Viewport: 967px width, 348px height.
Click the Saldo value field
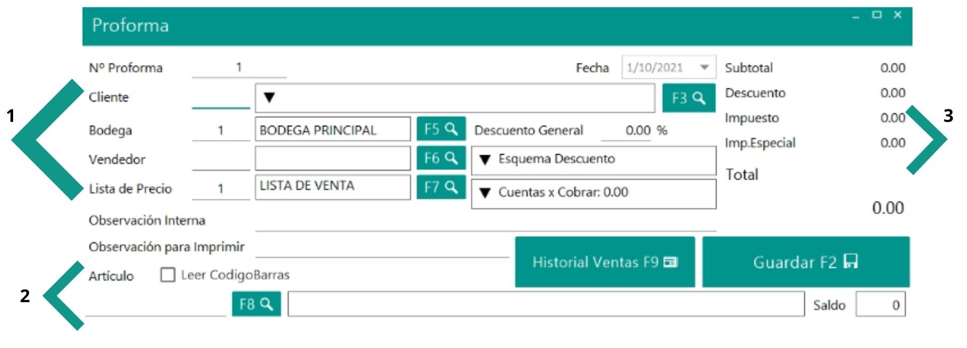[x=880, y=305]
